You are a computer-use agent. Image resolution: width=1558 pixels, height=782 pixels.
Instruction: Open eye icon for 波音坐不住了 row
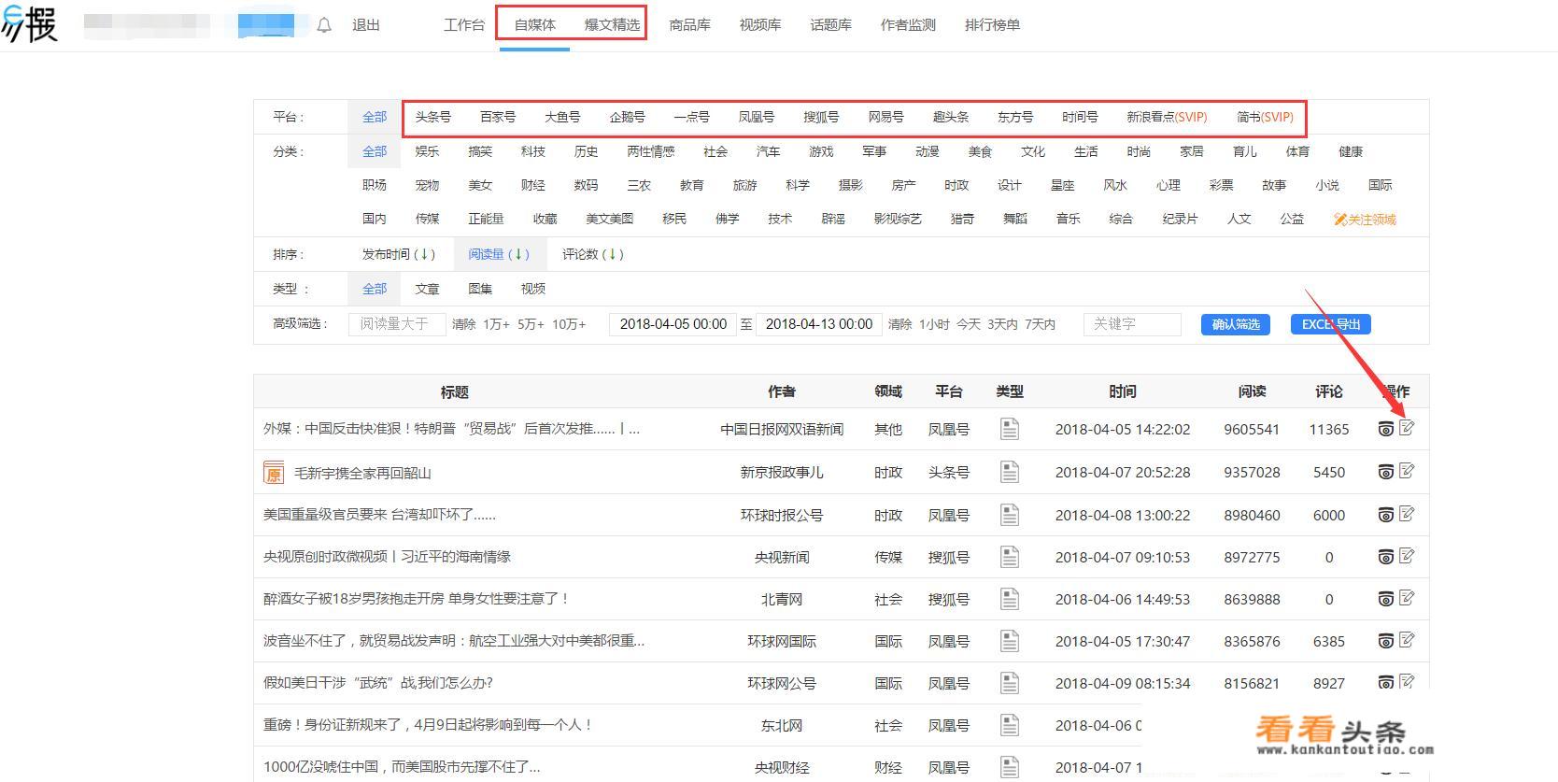(1386, 641)
